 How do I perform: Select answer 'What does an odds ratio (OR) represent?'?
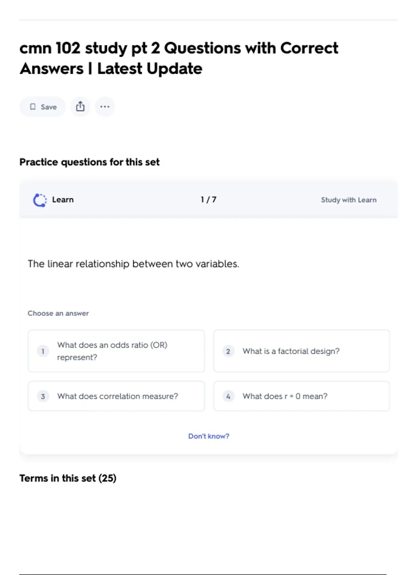pyautogui.click(x=112, y=351)
